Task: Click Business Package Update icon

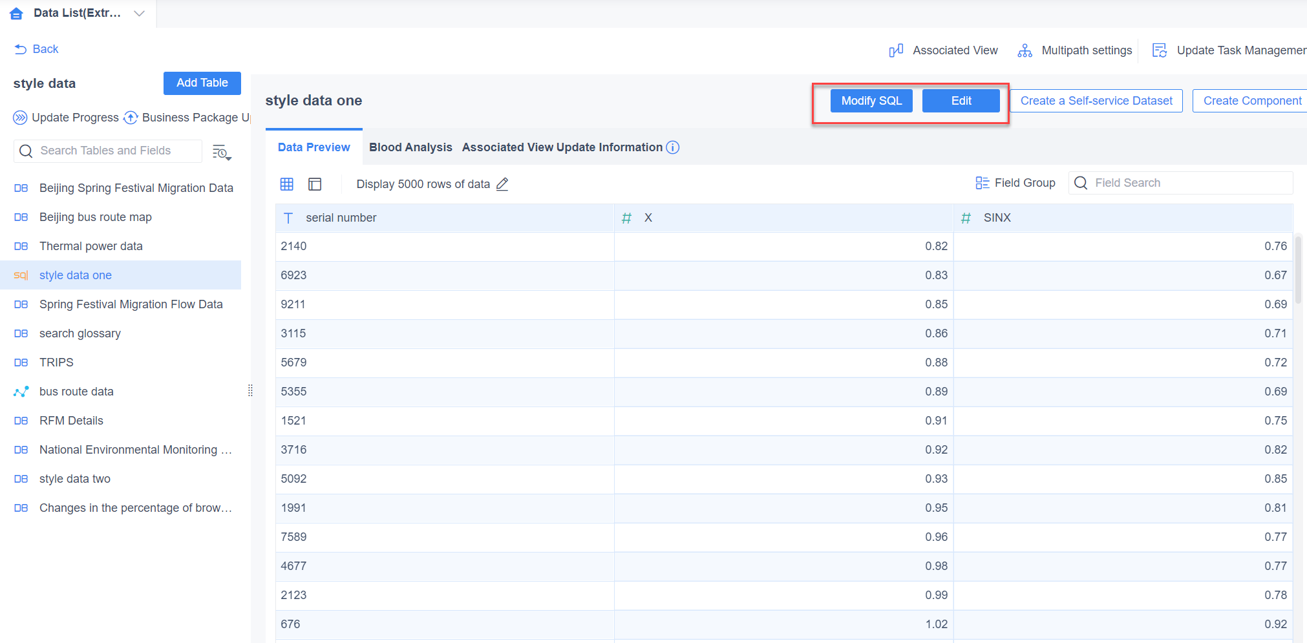Action: click(x=131, y=118)
